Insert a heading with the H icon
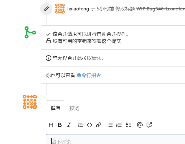 [51, 125]
